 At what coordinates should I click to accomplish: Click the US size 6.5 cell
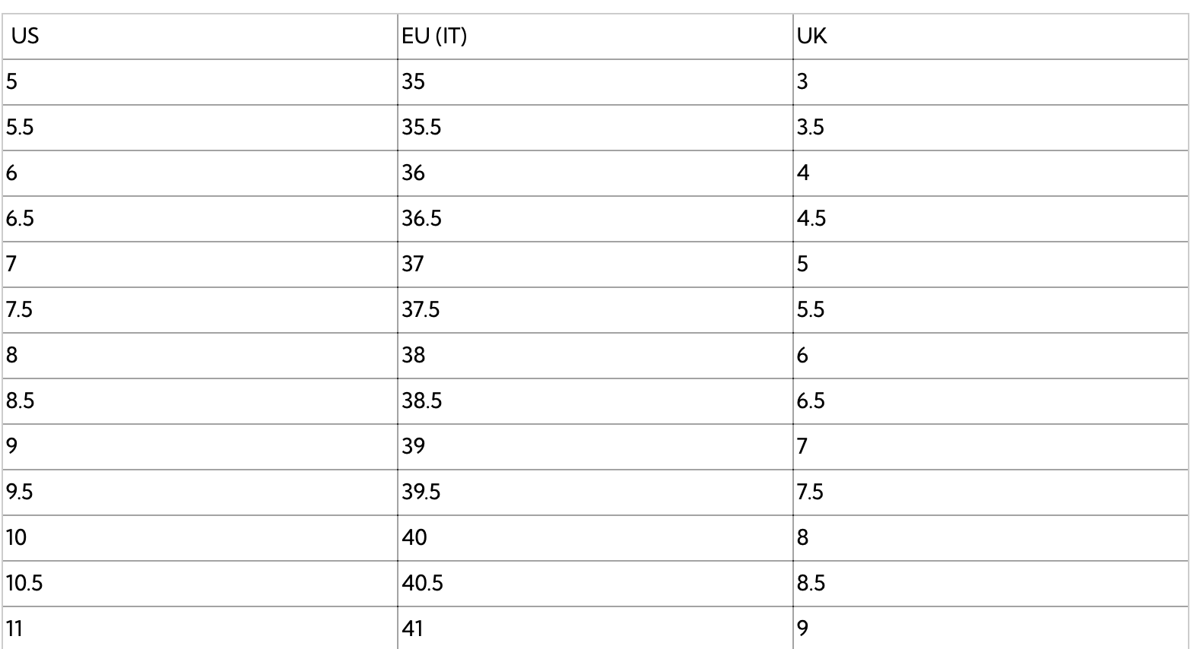tap(21, 218)
